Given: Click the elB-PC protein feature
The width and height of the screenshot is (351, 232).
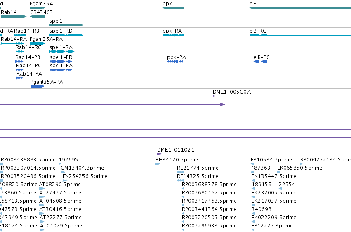Looking at the screenshot, I should (302, 62).
